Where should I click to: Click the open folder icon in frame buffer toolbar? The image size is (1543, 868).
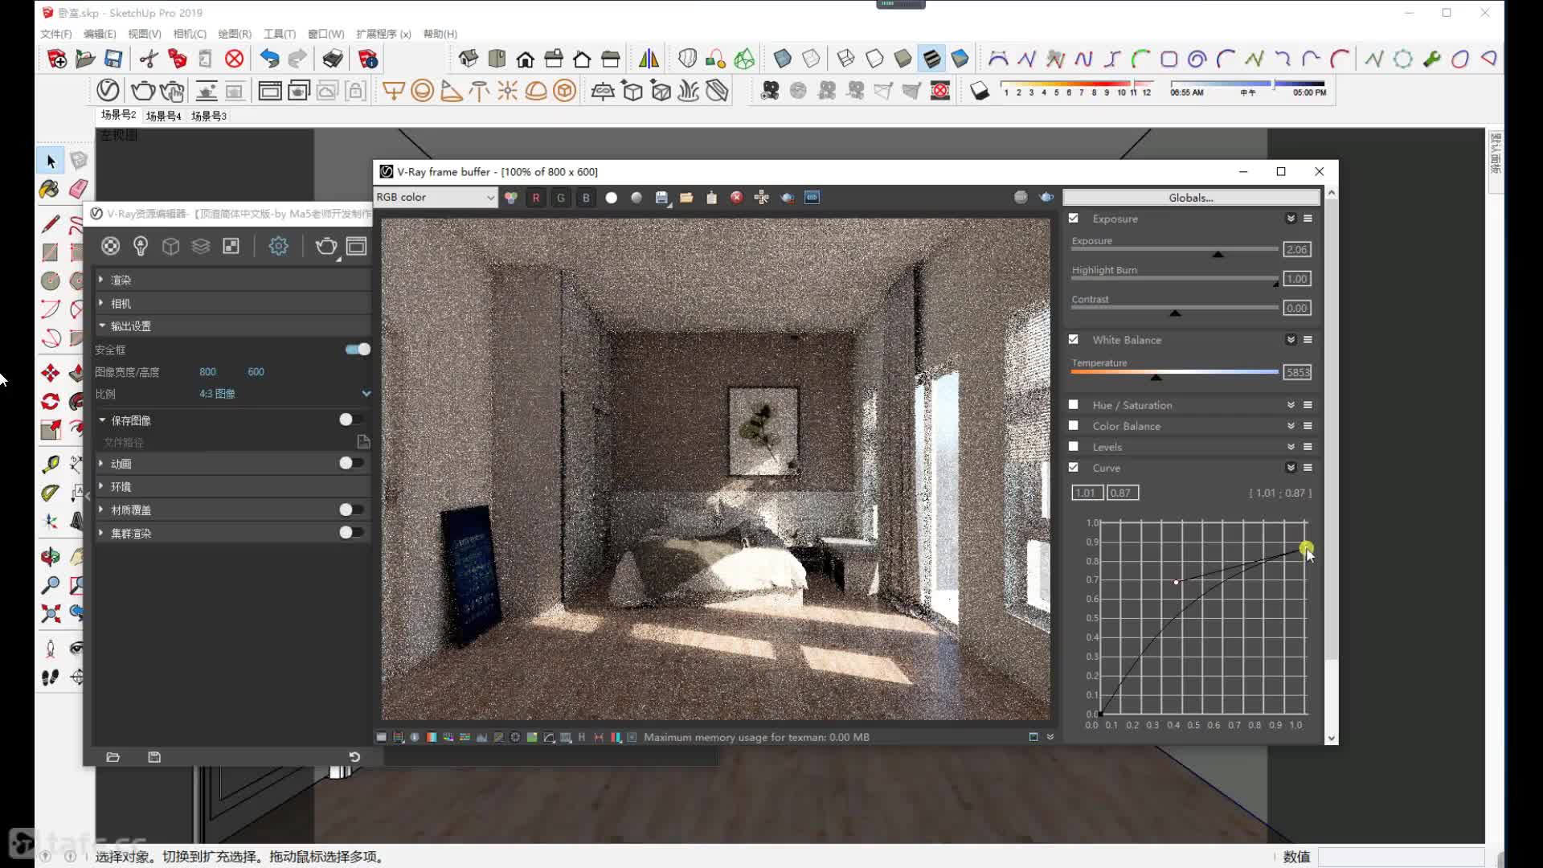(x=686, y=198)
